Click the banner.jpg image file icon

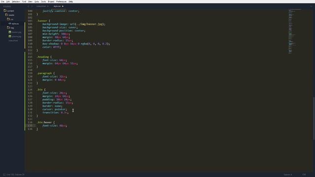click(x=10, y=32)
